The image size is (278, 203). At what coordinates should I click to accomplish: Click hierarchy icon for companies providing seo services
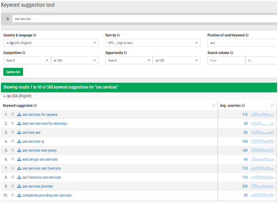(19, 195)
